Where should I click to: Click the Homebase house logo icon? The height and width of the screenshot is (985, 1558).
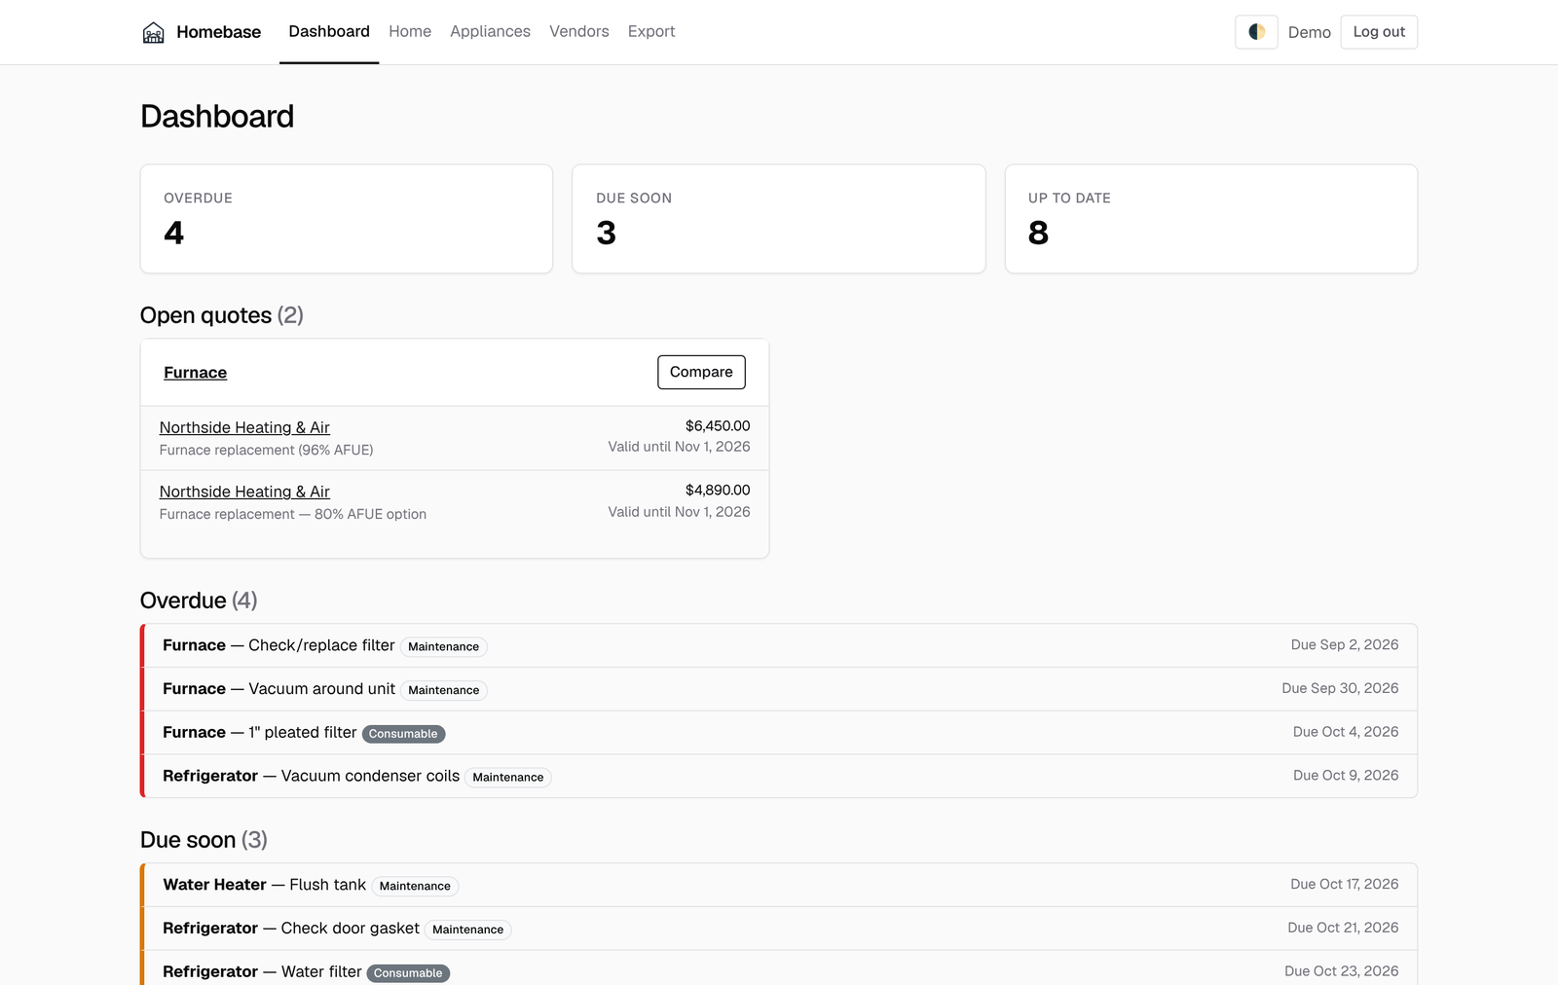click(x=153, y=32)
